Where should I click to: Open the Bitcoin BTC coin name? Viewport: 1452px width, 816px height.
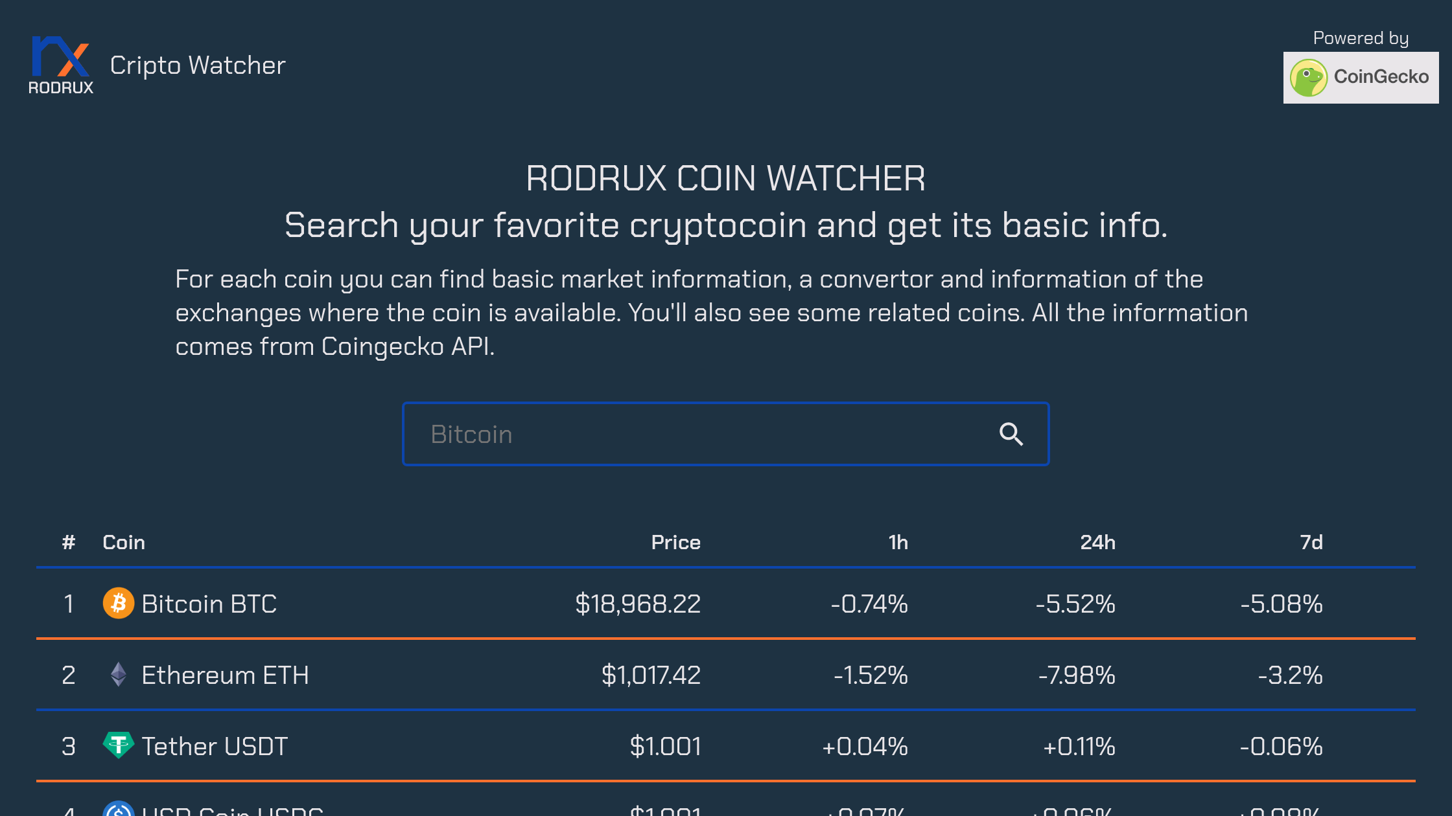coord(209,604)
